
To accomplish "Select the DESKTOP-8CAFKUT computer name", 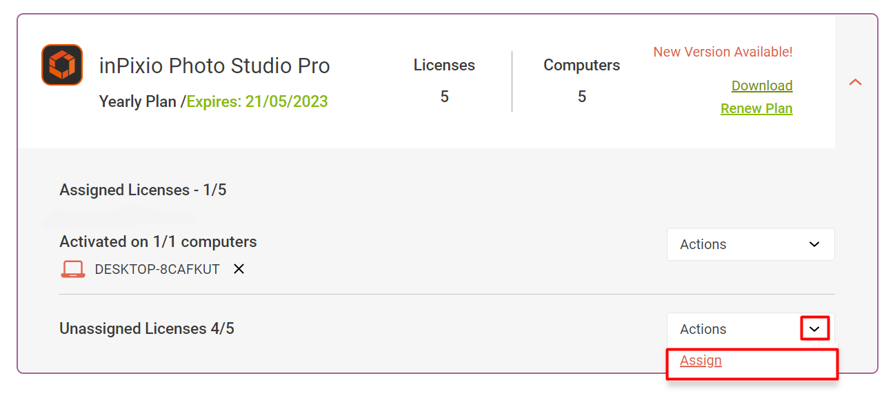I will 157,269.
